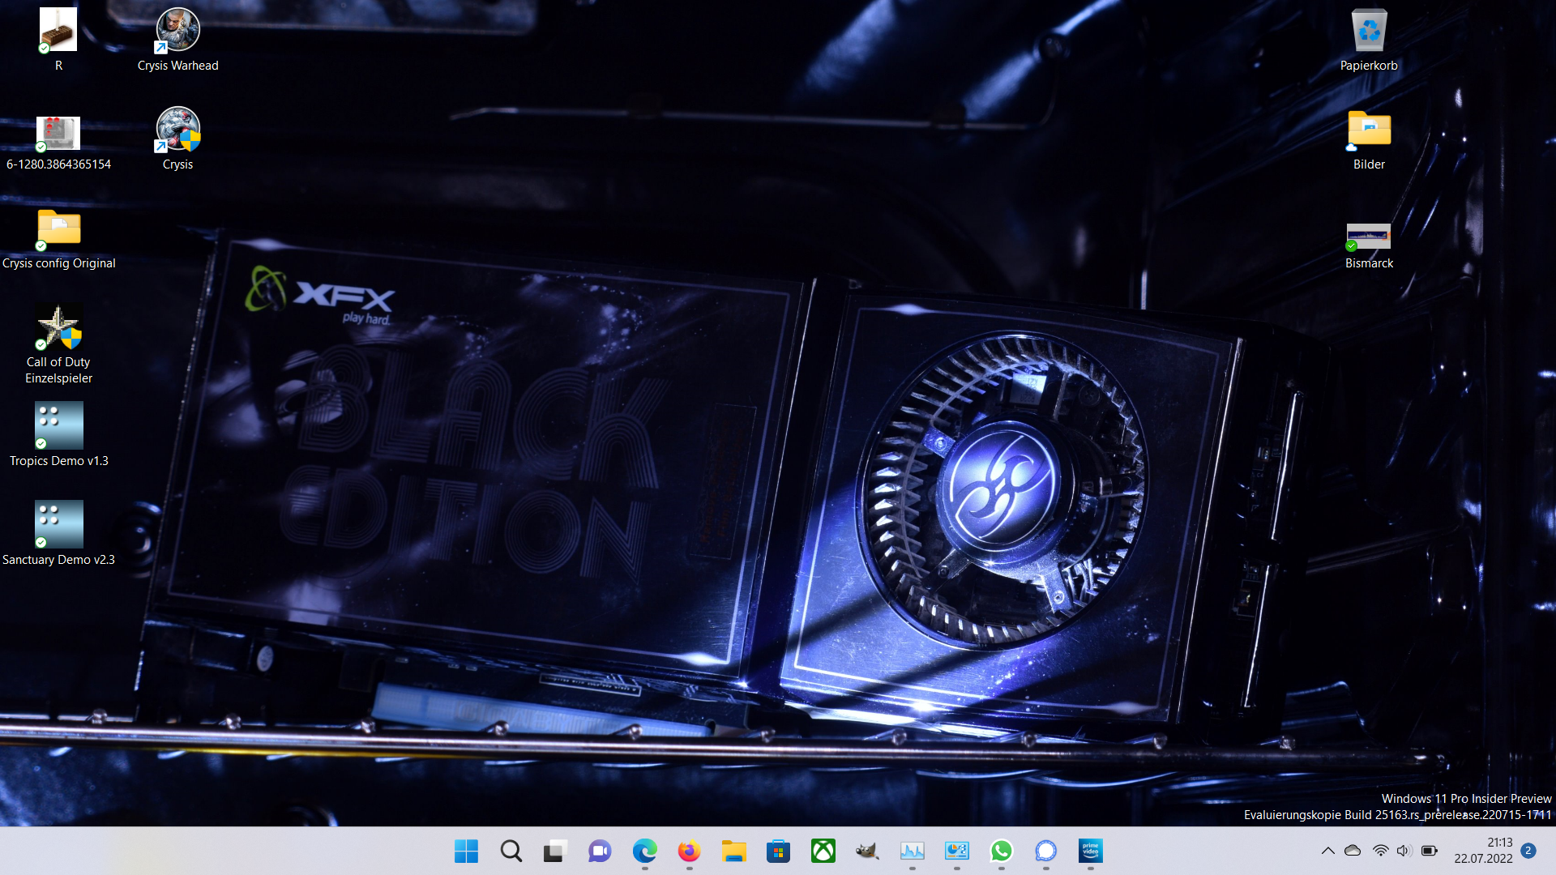Click the taskbar search button

pos(511,851)
